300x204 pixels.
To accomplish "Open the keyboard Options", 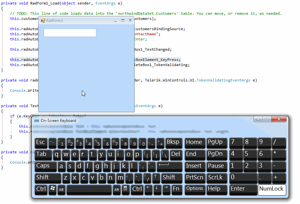I will coord(195,190).
